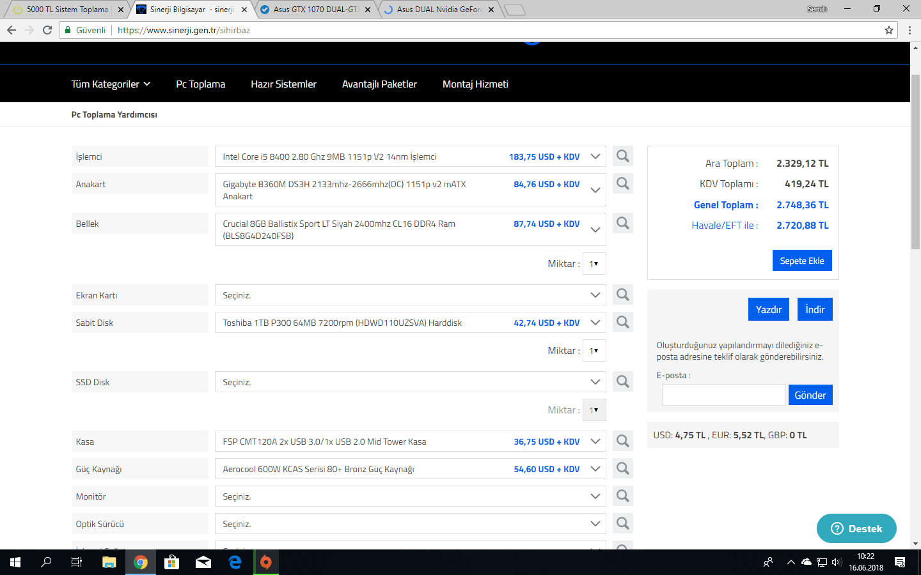Image resolution: width=921 pixels, height=575 pixels.
Task: Download the configuration with İndir
Action: [x=815, y=309]
